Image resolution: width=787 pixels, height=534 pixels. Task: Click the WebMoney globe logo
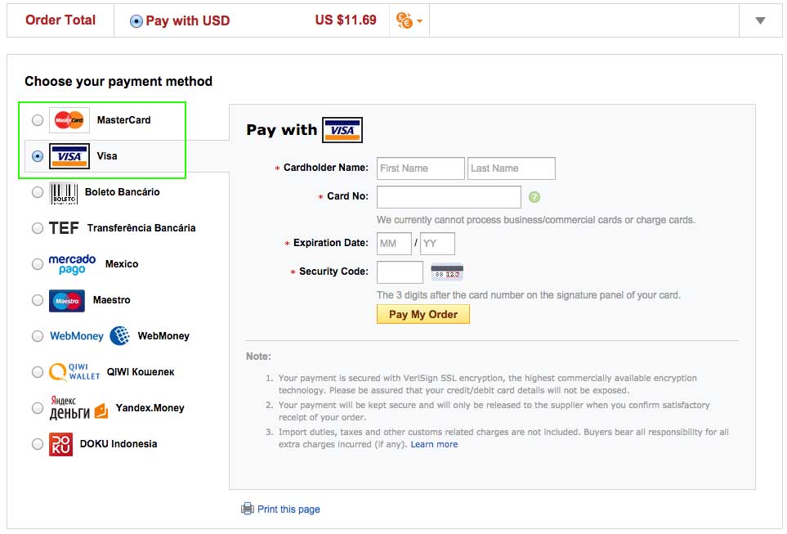click(x=119, y=336)
